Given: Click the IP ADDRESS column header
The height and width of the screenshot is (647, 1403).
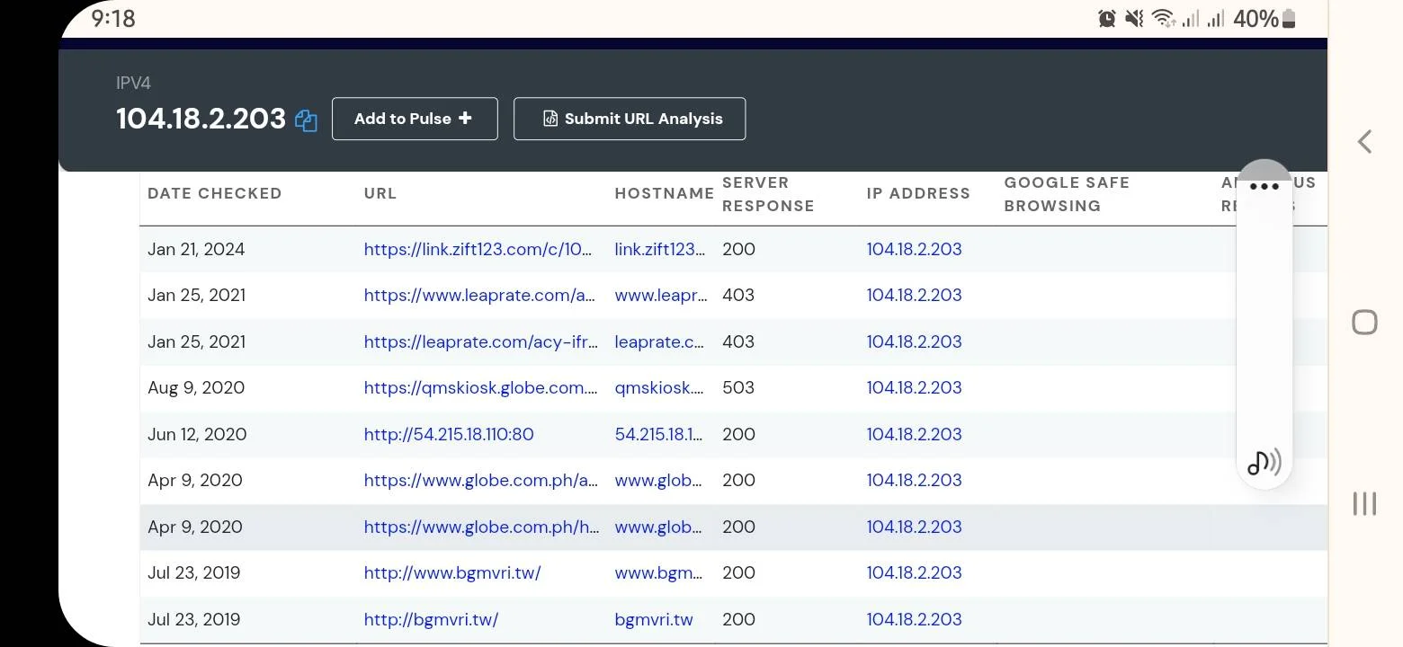Looking at the screenshot, I should click(918, 193).
